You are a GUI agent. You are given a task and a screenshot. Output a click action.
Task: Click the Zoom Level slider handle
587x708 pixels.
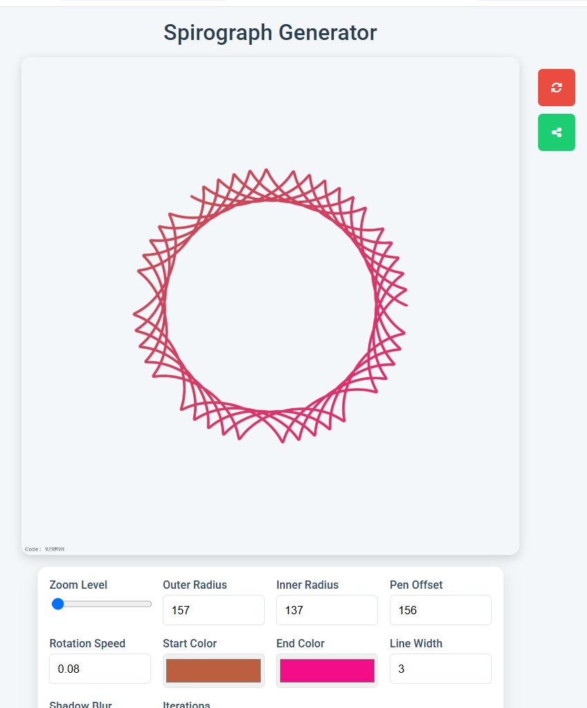point(57,603)
